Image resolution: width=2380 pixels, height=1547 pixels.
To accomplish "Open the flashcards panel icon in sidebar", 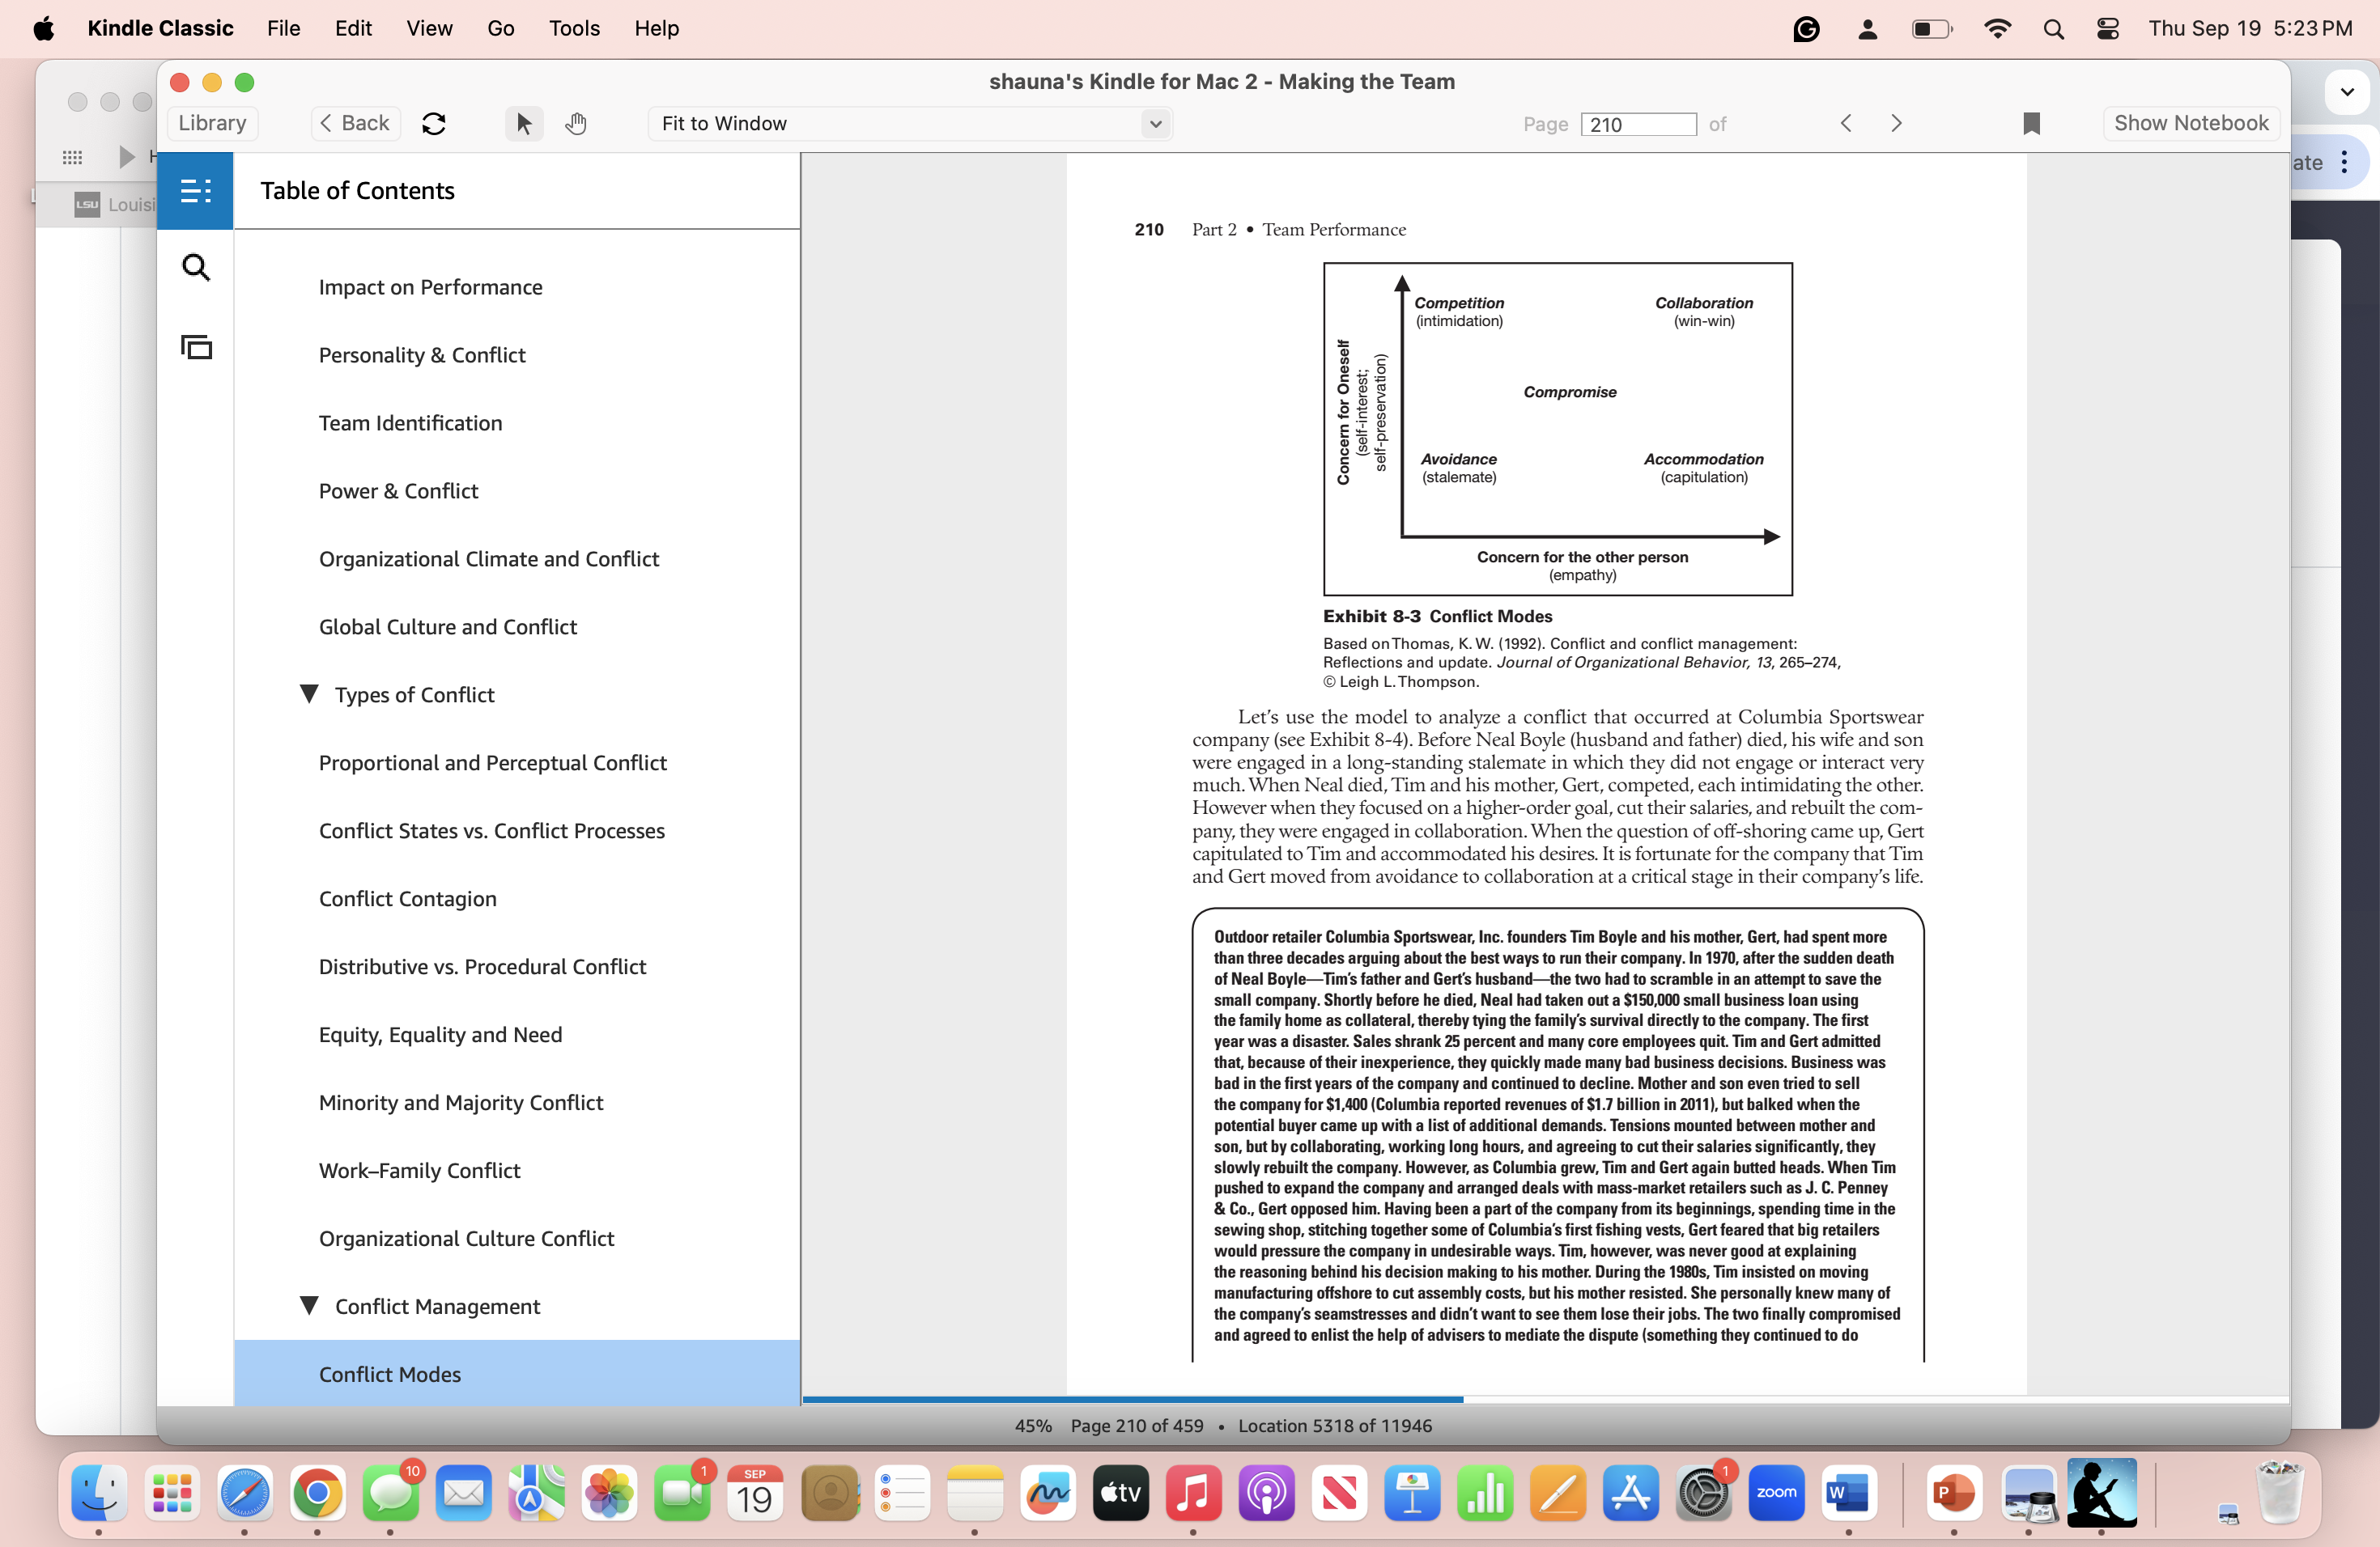I will tap(195, 347).
